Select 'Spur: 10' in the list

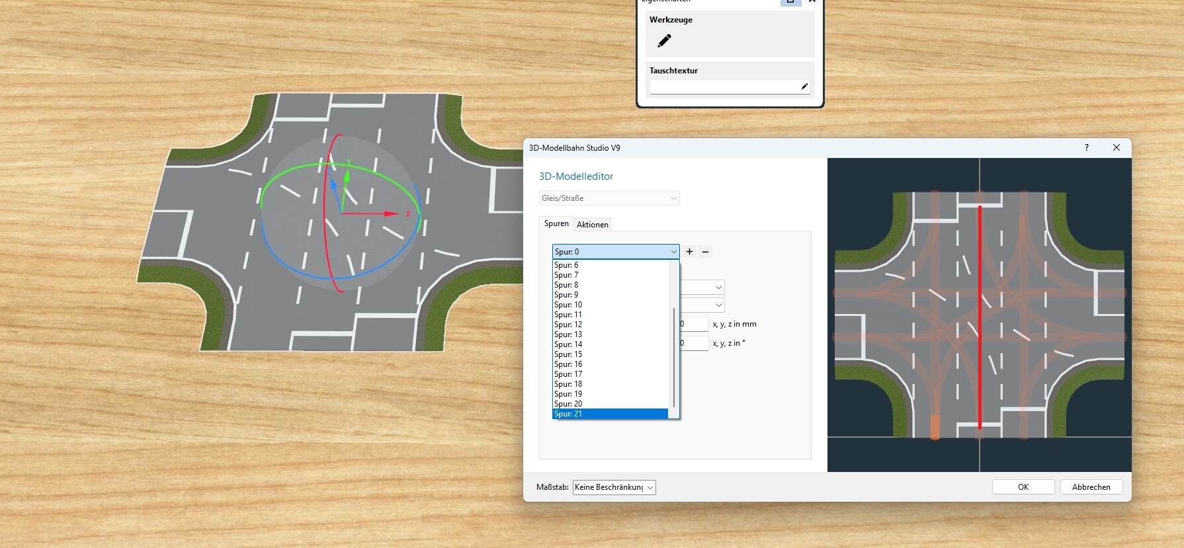[x=611, y=305]
